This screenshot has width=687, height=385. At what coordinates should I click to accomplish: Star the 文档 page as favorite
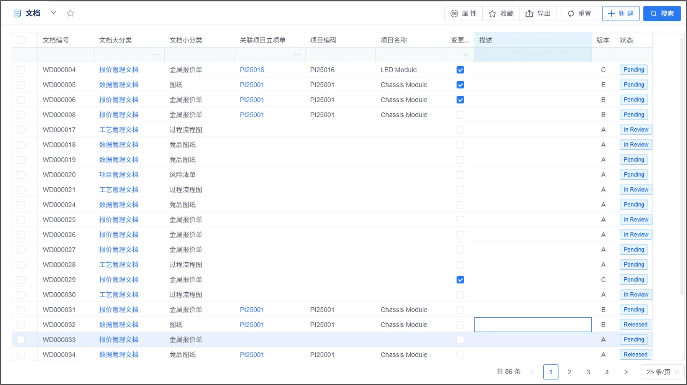coord(70,13)
